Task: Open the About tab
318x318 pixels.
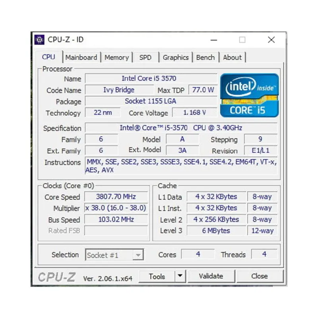Action: [x=232, y=57]
